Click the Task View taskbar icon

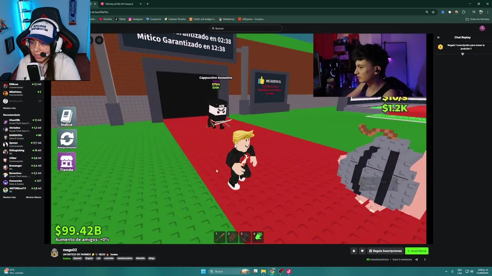point(255,271)
